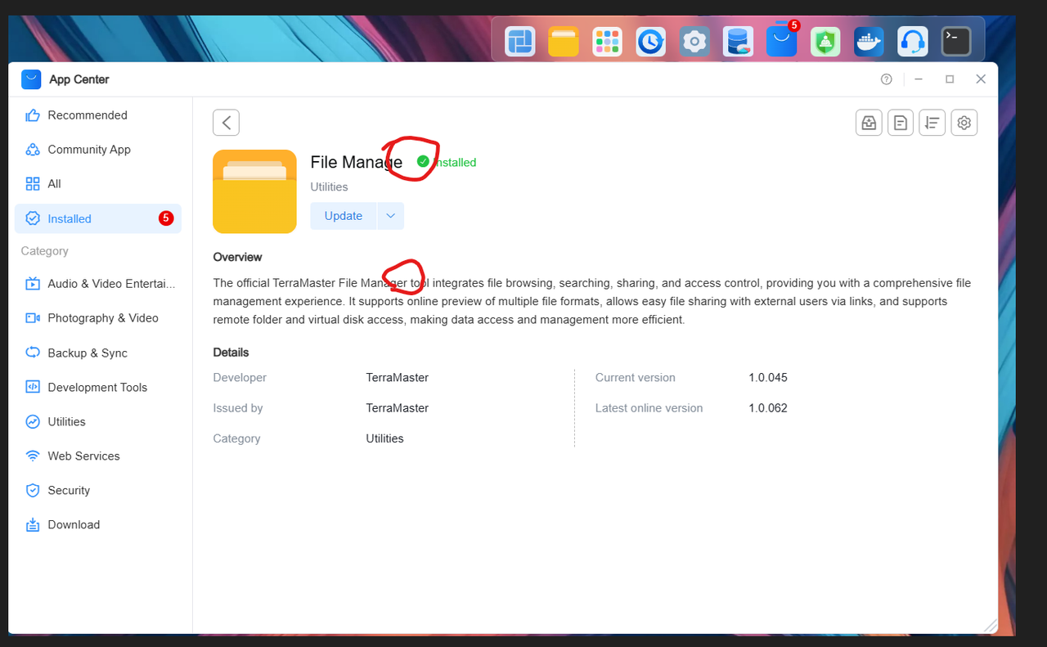Click the App Center shopping bag dock icon

click(x=782, y=41)
